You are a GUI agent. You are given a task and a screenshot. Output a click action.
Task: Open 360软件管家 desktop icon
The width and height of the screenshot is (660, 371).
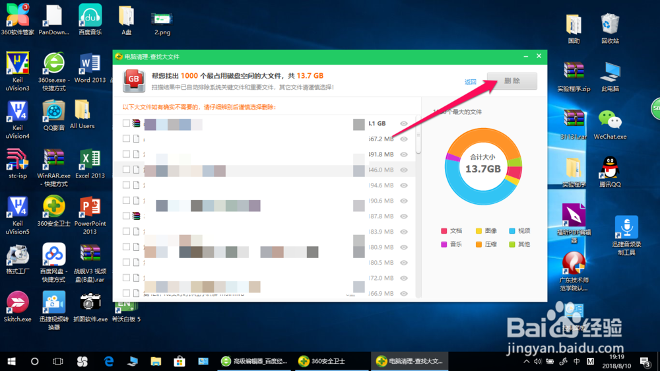[17, 20]
